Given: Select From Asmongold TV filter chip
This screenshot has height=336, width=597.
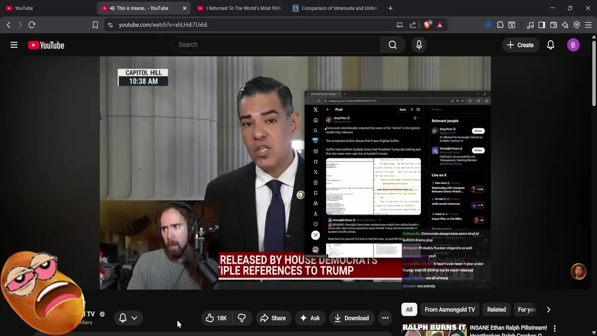Looking at the screenshot, I should coord(450,309).
